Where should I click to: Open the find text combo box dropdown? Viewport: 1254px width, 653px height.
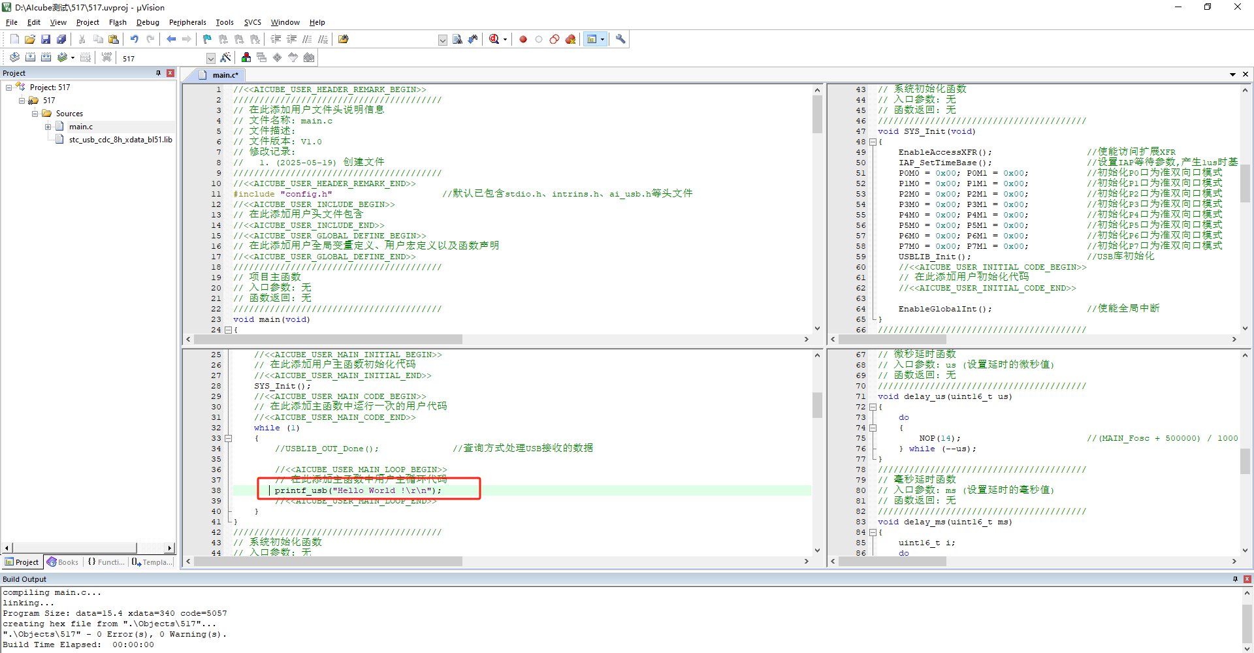tap(442, 40)
